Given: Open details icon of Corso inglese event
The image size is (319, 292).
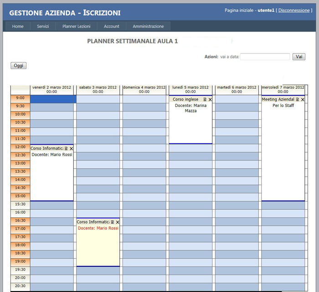Looking at the screenshot, I should click(x=205, y=99).
